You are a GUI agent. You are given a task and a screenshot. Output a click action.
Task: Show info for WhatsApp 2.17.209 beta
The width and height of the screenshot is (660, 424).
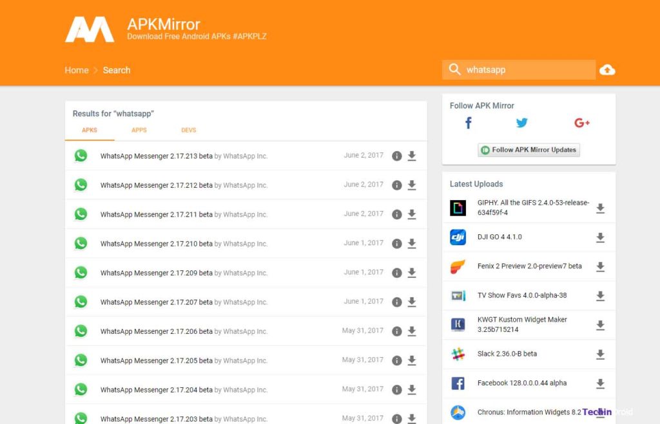(x=396, y=273)
